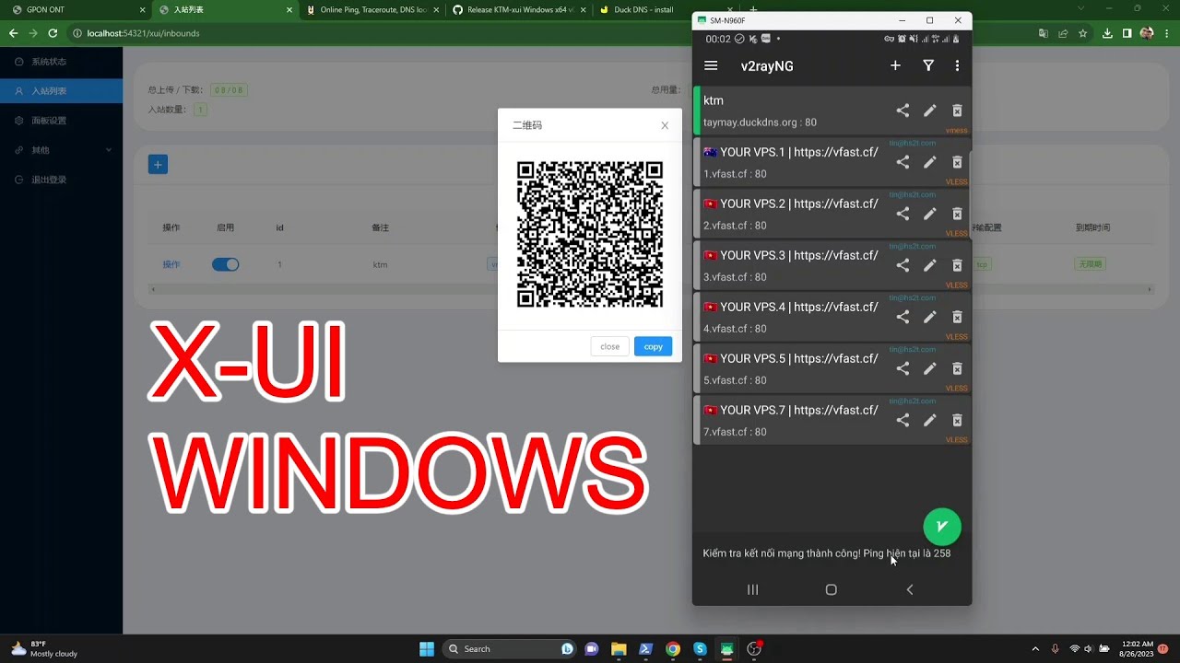Click the taskbar Search box

coord(509,648)
